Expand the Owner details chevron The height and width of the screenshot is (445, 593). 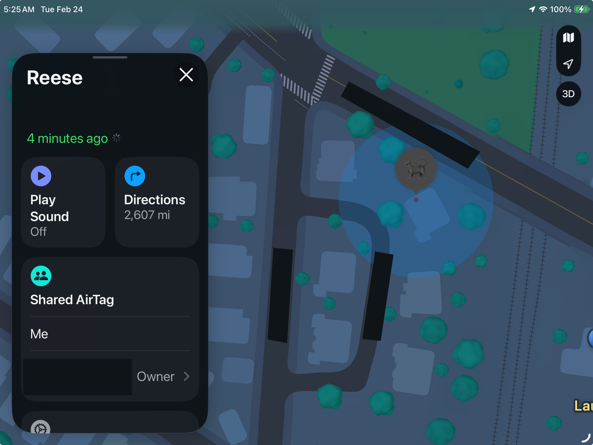click(x=187, y=376)
